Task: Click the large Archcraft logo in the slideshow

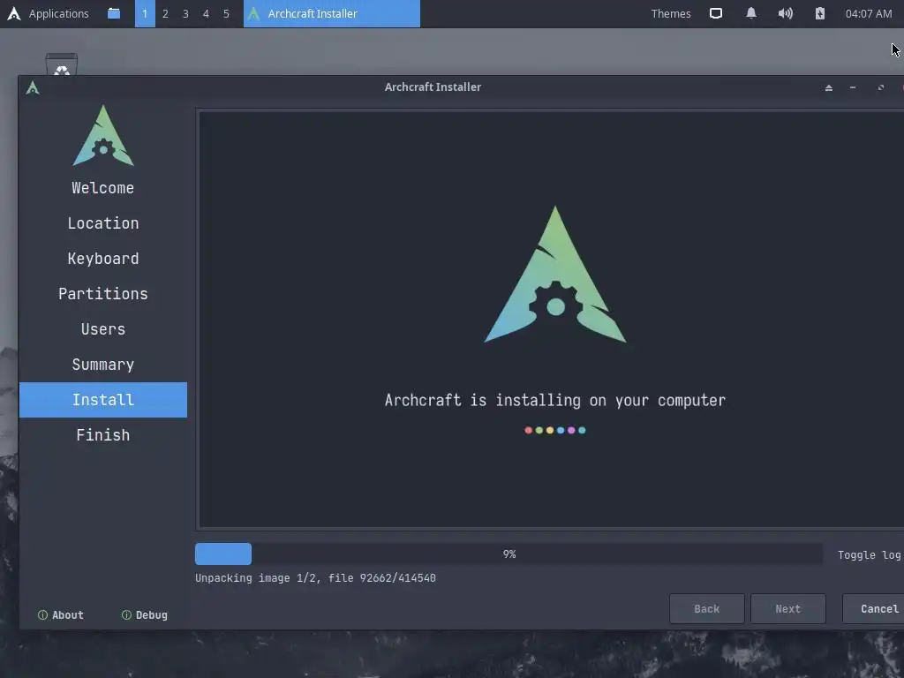Action: 555,275
